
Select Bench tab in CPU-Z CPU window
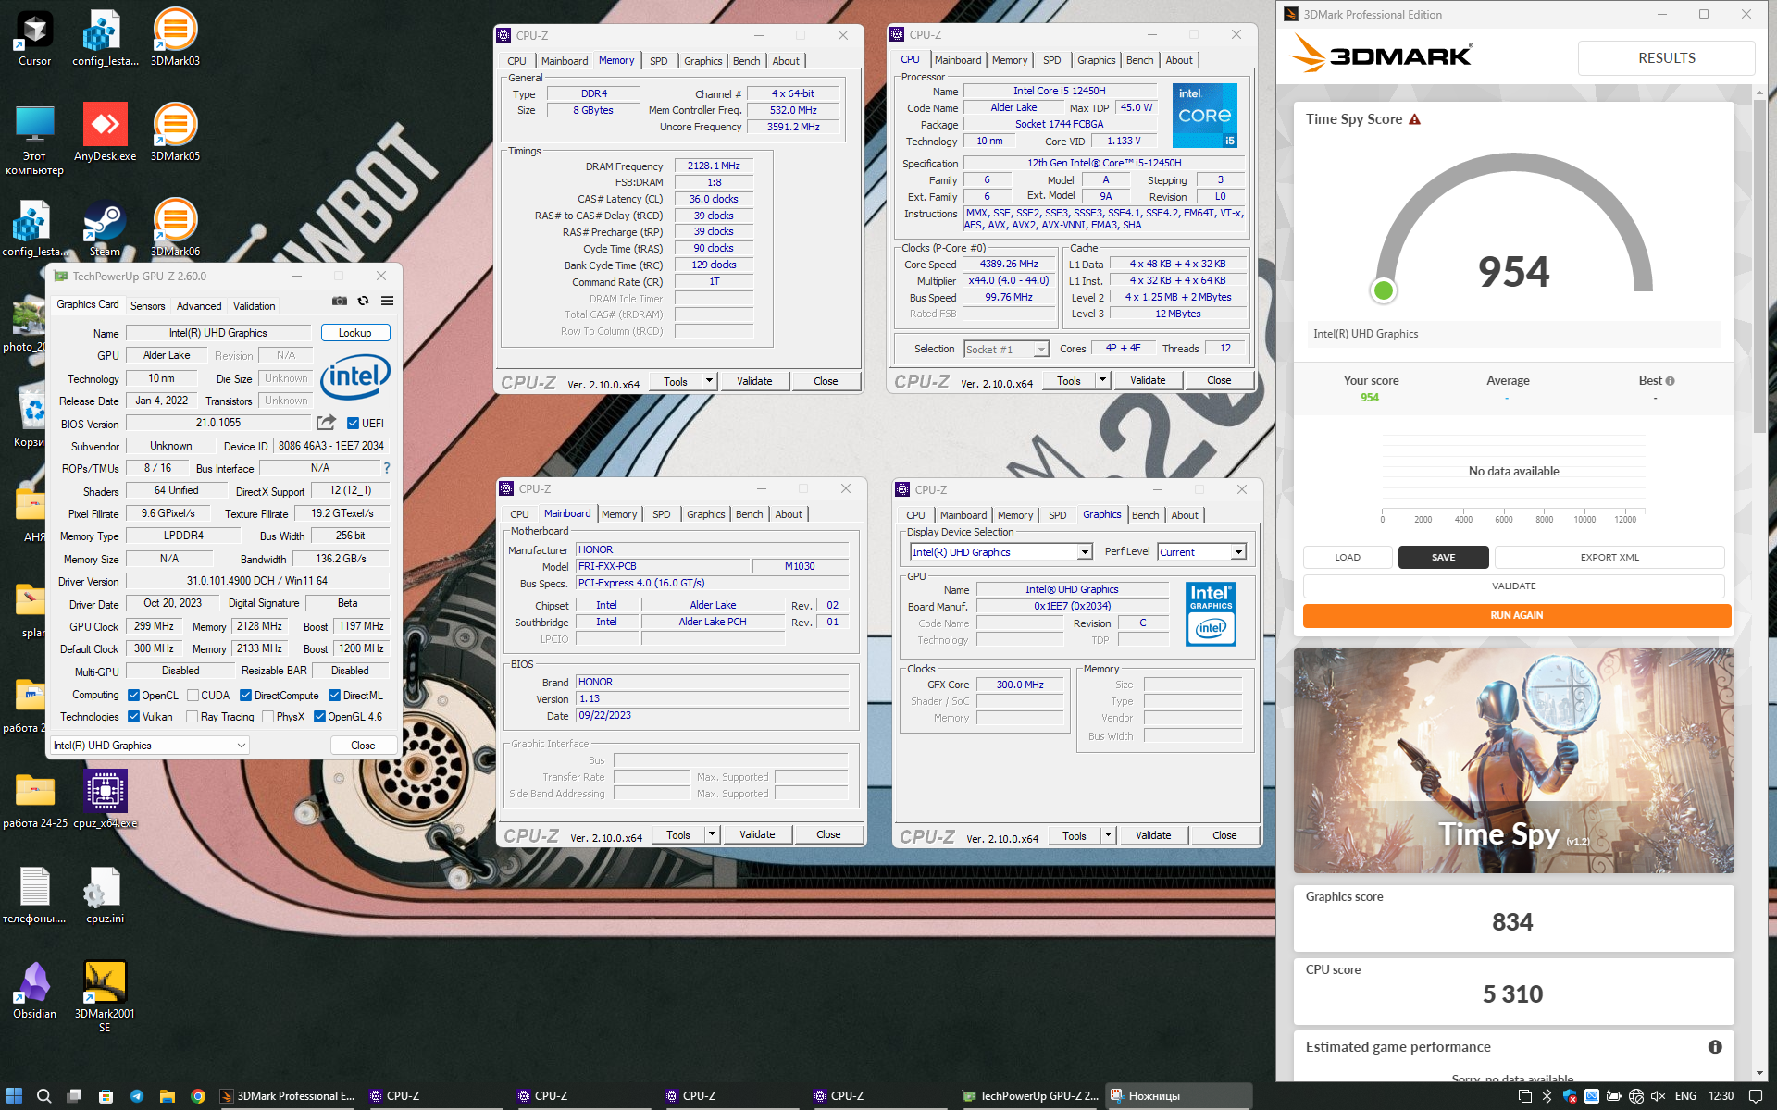(1139, 60)
